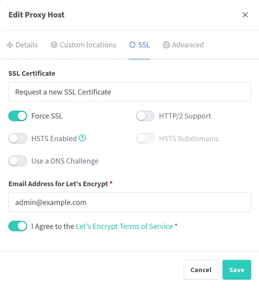Click the lightning bolt icon beside Details
Viewport: 259px width, 288px height.
point(10,45)
